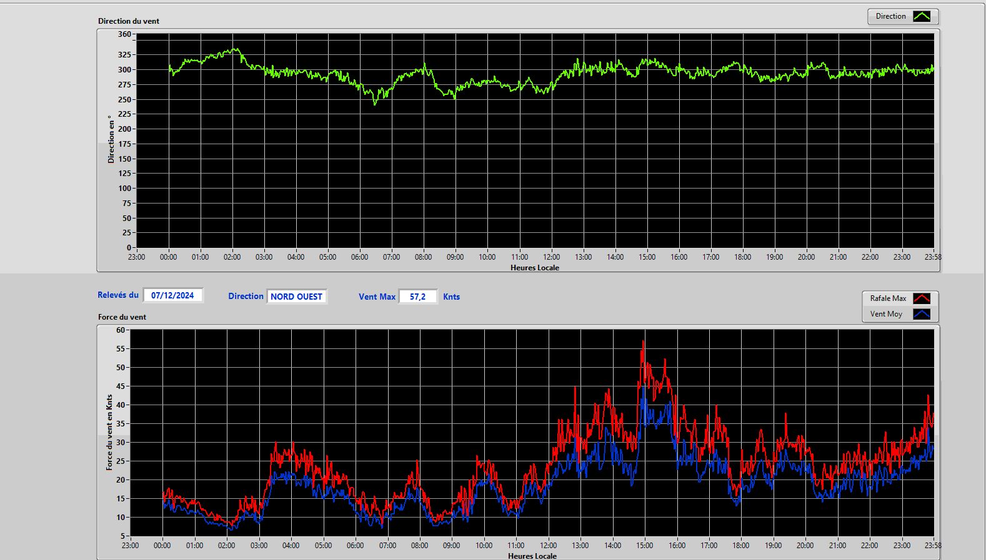The width and height of the screenshot is (986, 560).
Task: Click 23:58 on the direction chart time axis
Action: [x=932, y=257]
